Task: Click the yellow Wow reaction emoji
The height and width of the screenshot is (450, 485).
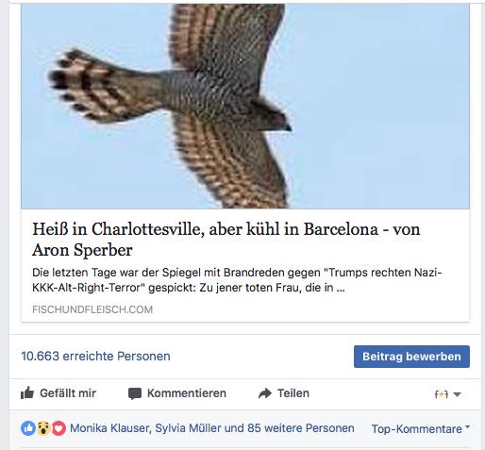Action: 43,428
